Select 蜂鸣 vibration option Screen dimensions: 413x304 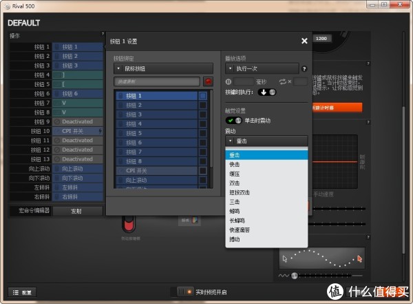266,211
